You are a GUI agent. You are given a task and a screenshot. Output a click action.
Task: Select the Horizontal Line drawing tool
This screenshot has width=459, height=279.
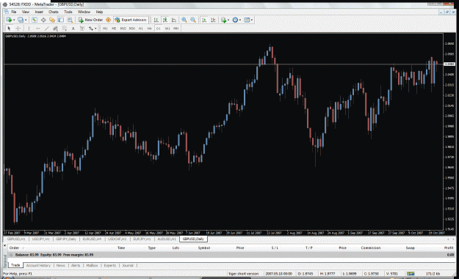[37, 29]
